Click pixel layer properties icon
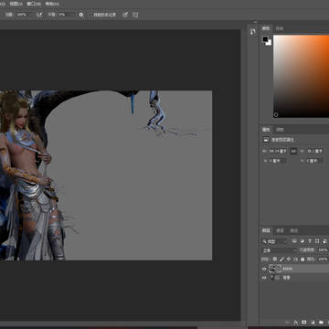This screenshot has height=329, width=329. point(266,140)
